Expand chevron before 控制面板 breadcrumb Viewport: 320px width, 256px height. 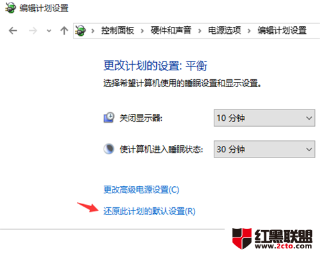coord(93,31)
